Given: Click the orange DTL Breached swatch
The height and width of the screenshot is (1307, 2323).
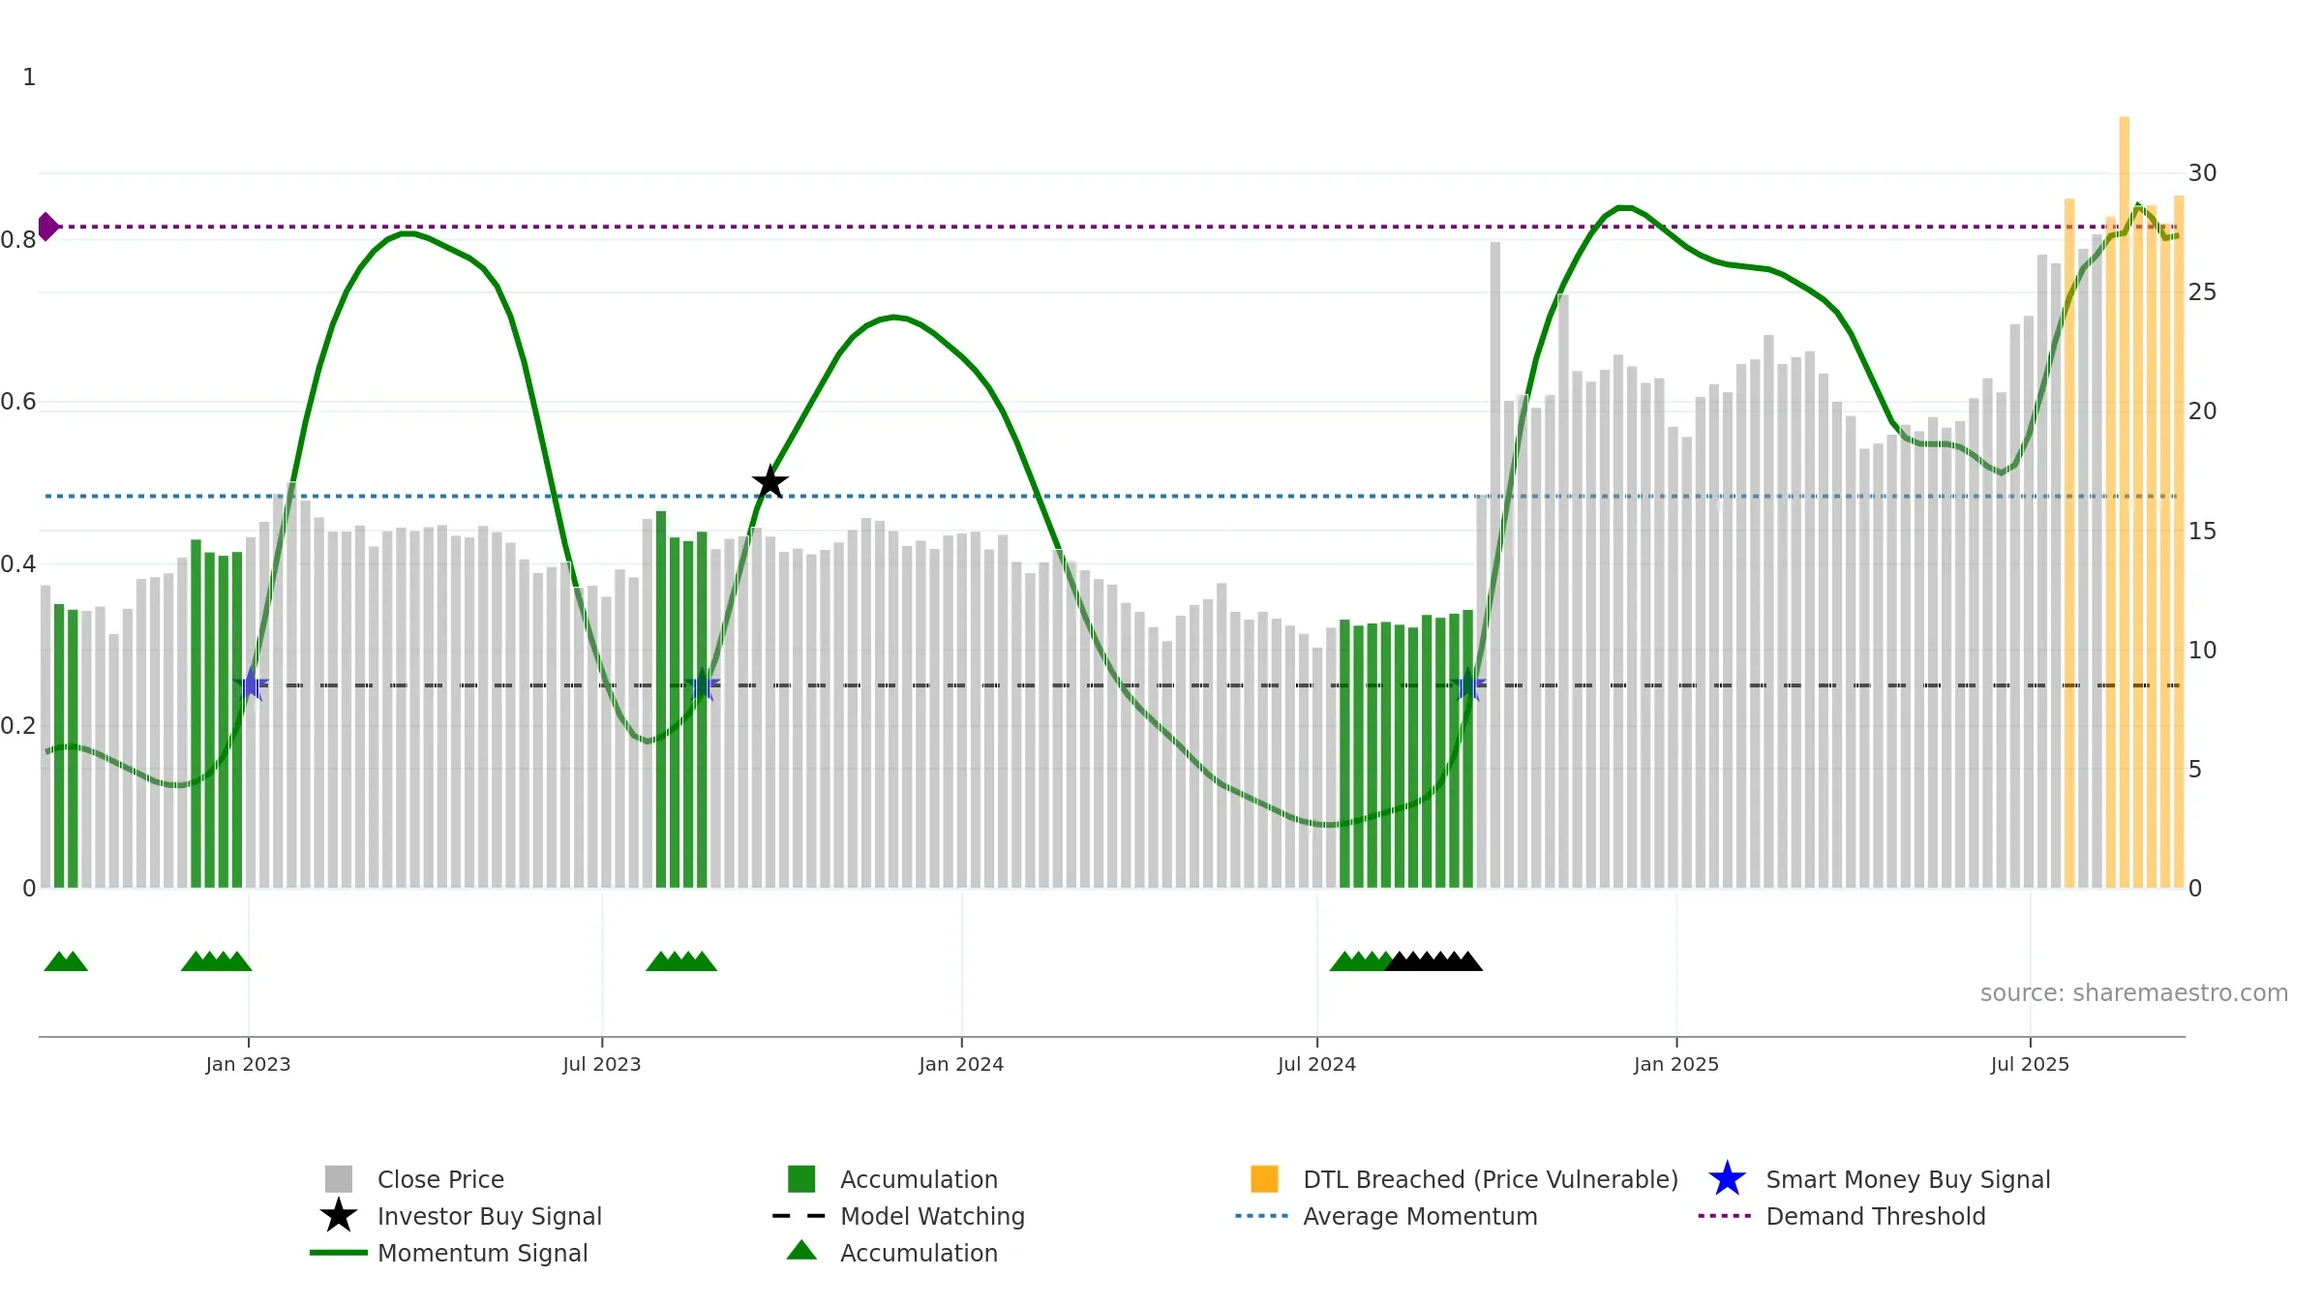Looking at the screenshot, I should 1264,1179.
